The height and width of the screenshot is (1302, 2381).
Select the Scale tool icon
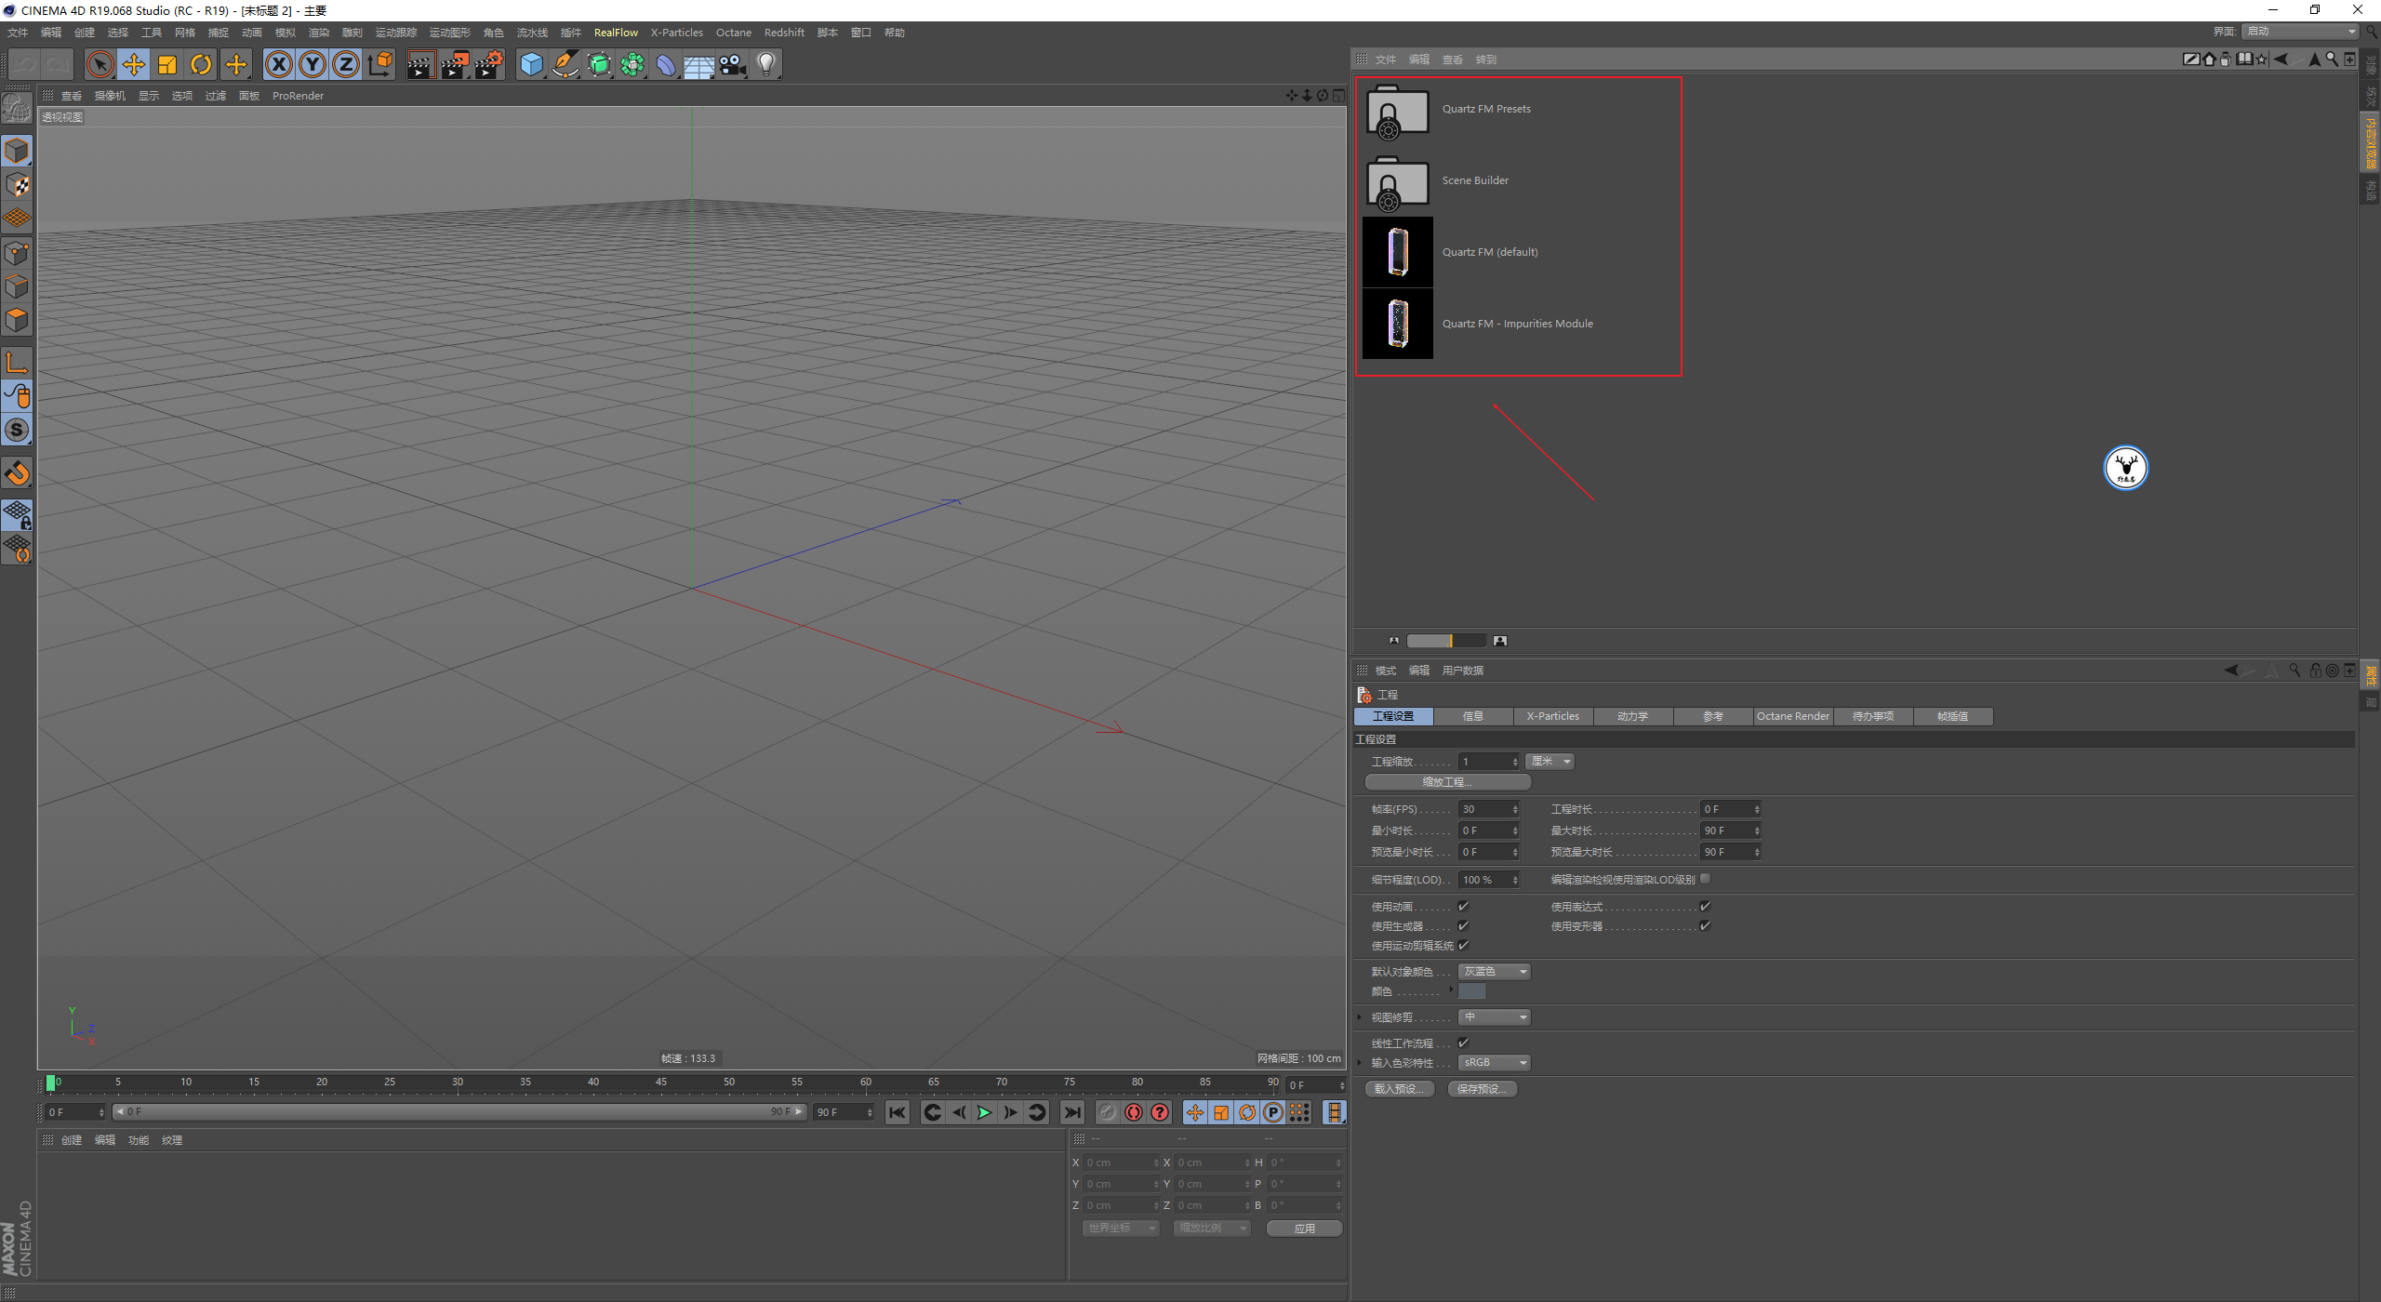(166, 62)
